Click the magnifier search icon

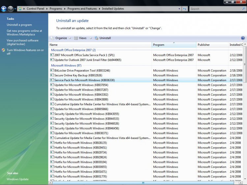243,9
